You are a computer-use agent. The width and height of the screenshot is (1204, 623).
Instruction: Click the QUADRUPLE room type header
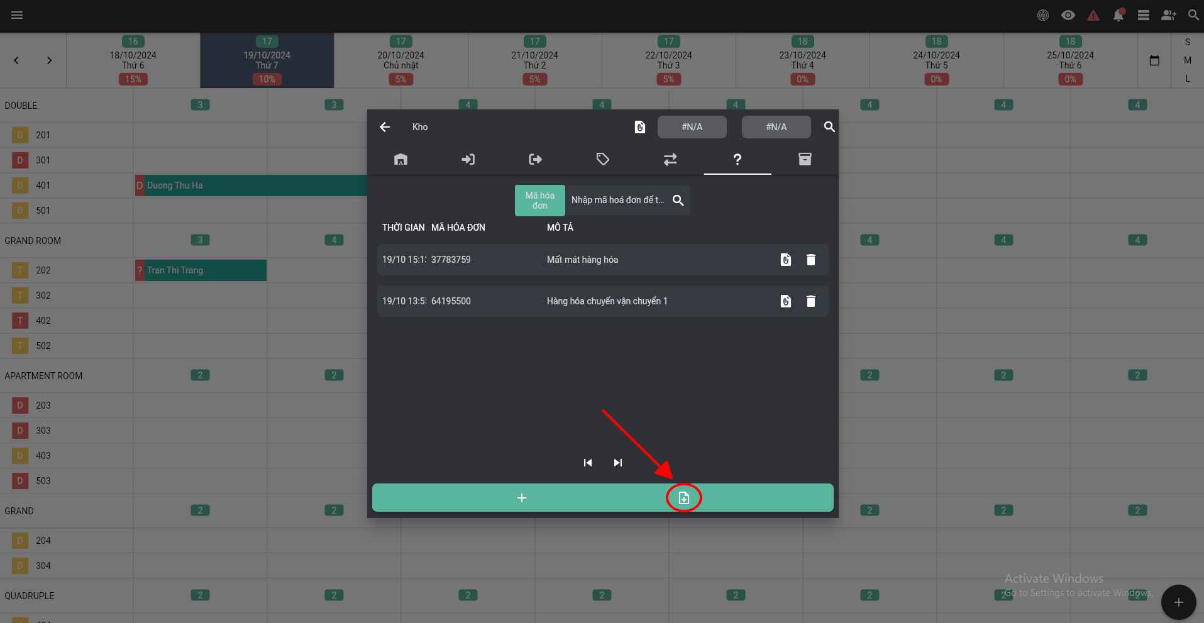click(30, 596)
